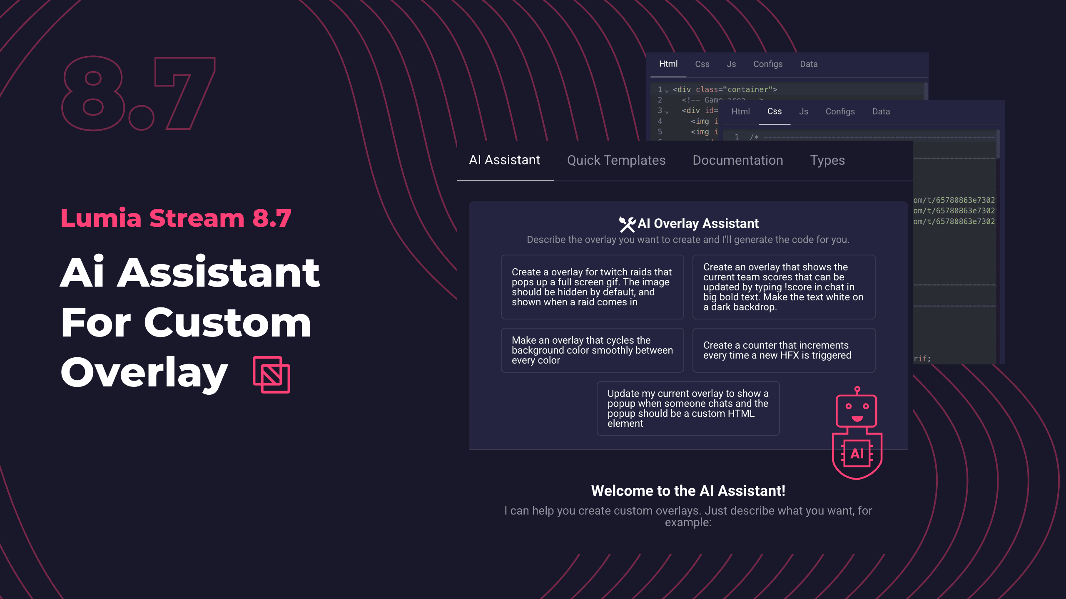Screen dimensions: 1066x599
Task: Select active Css tab in middle editor window
Action: tap(775, 111)
